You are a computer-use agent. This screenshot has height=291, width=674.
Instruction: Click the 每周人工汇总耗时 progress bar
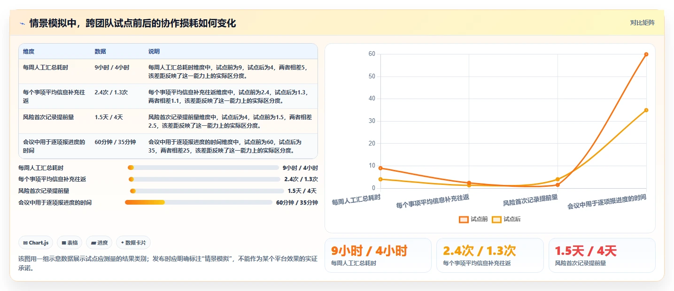(x=203, y=168)
